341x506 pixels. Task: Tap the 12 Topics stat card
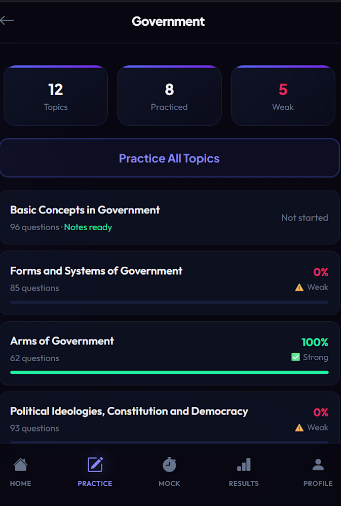pos(56,96)
